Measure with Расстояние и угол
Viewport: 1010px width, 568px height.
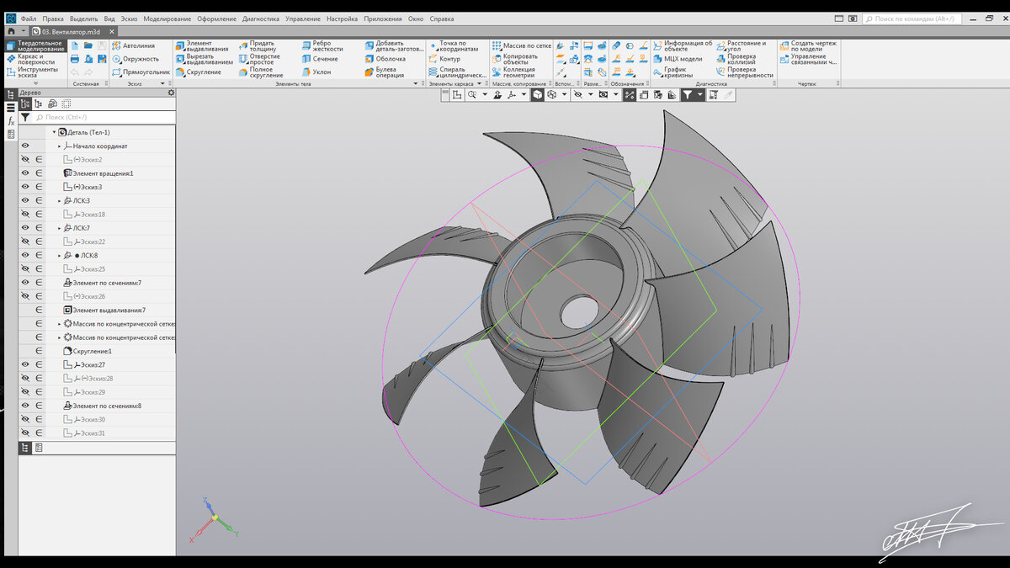741,45
